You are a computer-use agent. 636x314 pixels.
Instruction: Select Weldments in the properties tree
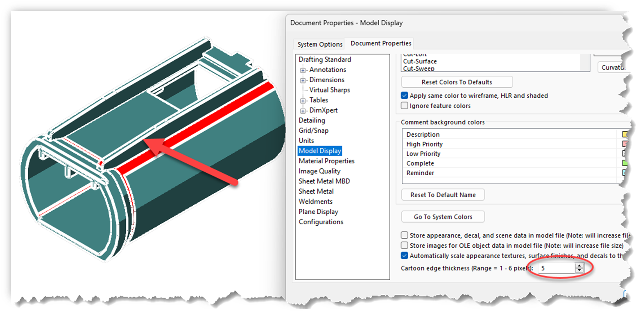[x=315, y=201]
